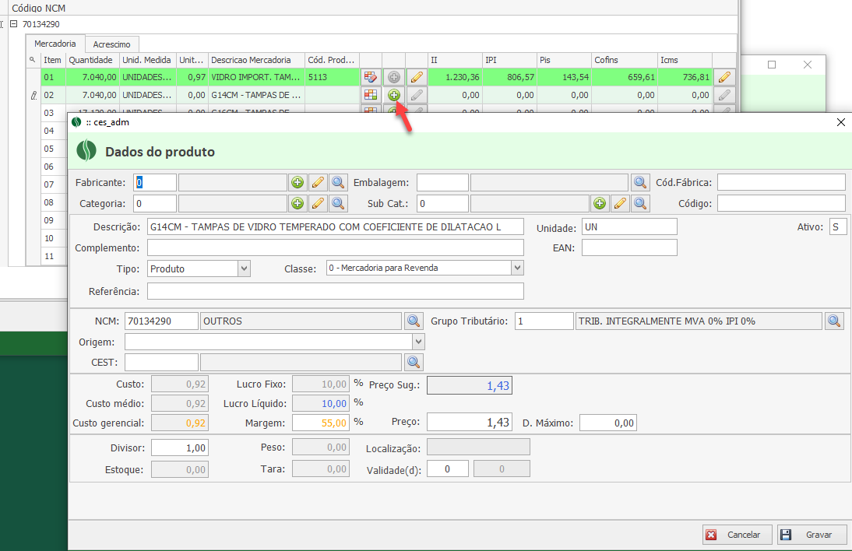Switch to the Mercadoria tab
The image size is (852, 551).
coord(55,44)
